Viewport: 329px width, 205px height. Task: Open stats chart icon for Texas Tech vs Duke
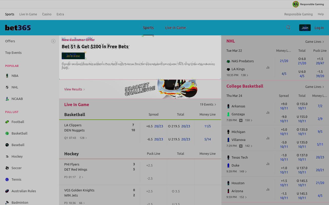pyautogui.click(x=268, y=164)
